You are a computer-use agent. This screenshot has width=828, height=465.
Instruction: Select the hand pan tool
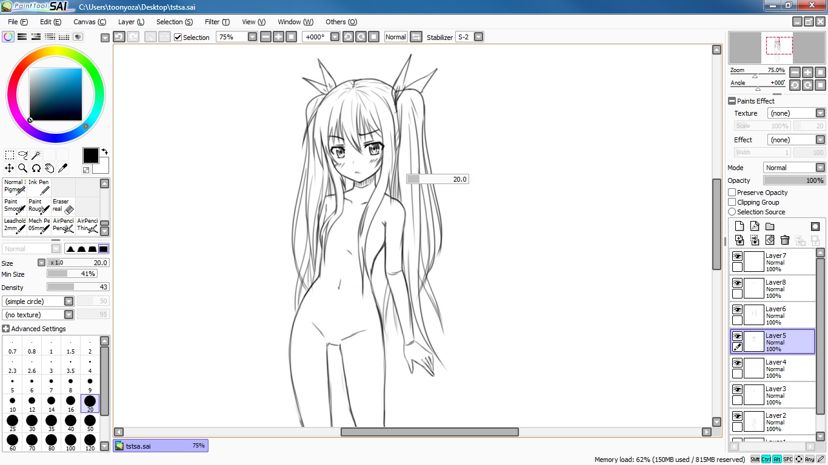pos(50,168)
